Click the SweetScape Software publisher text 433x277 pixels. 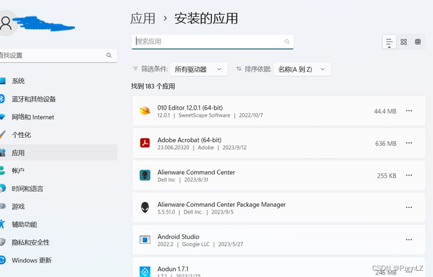204,115
